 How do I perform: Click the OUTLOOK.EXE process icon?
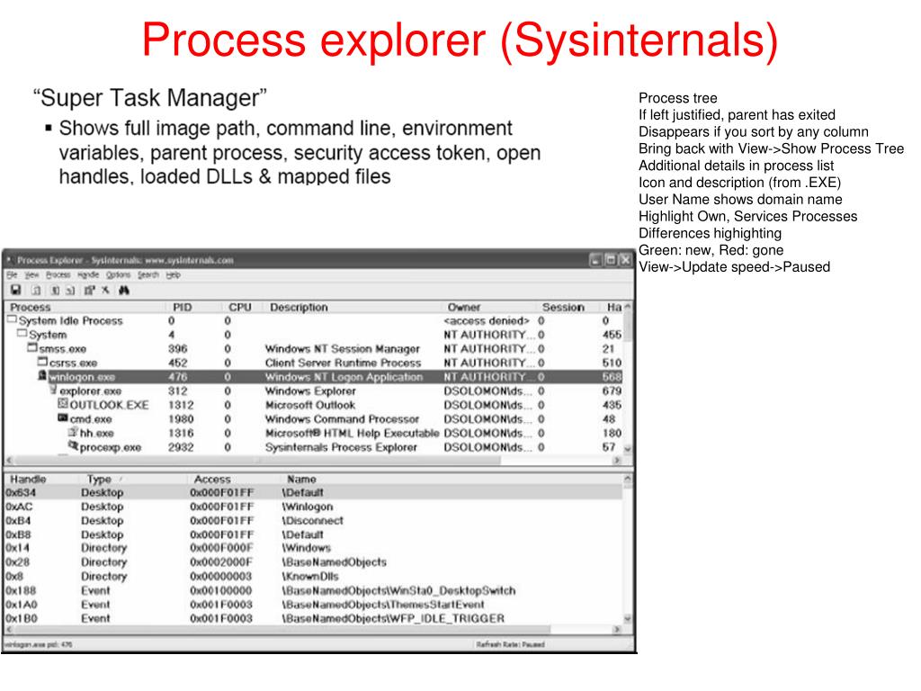pyautogui.click(x=63, y=404)
